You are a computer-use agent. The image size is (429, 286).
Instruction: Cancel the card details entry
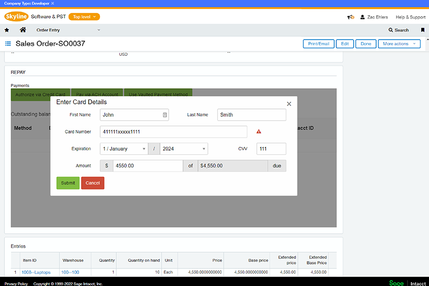[x=92, y=183]
